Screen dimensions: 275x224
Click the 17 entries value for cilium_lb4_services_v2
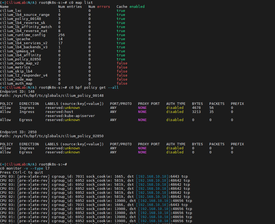(x=60, y=43)
